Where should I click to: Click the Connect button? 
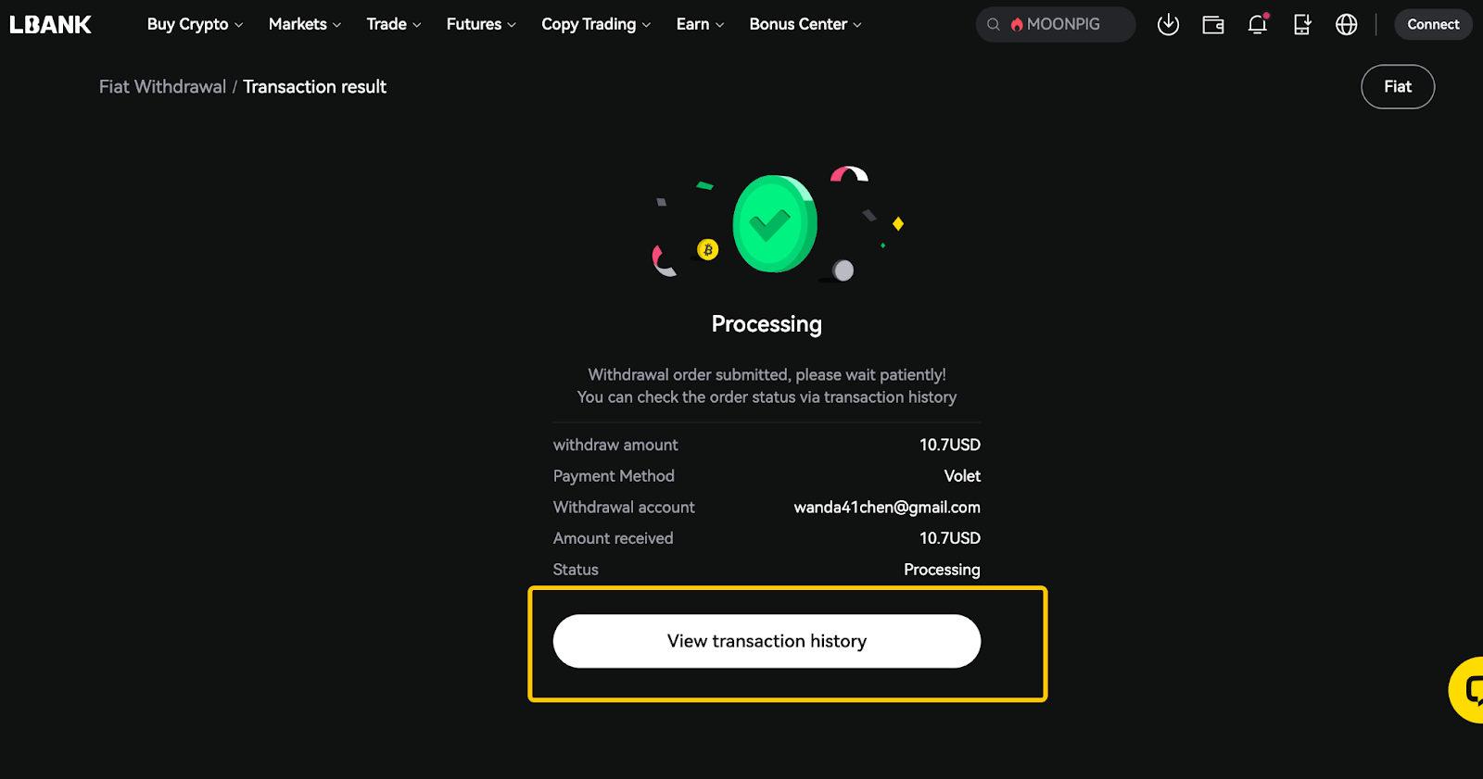1433,24
